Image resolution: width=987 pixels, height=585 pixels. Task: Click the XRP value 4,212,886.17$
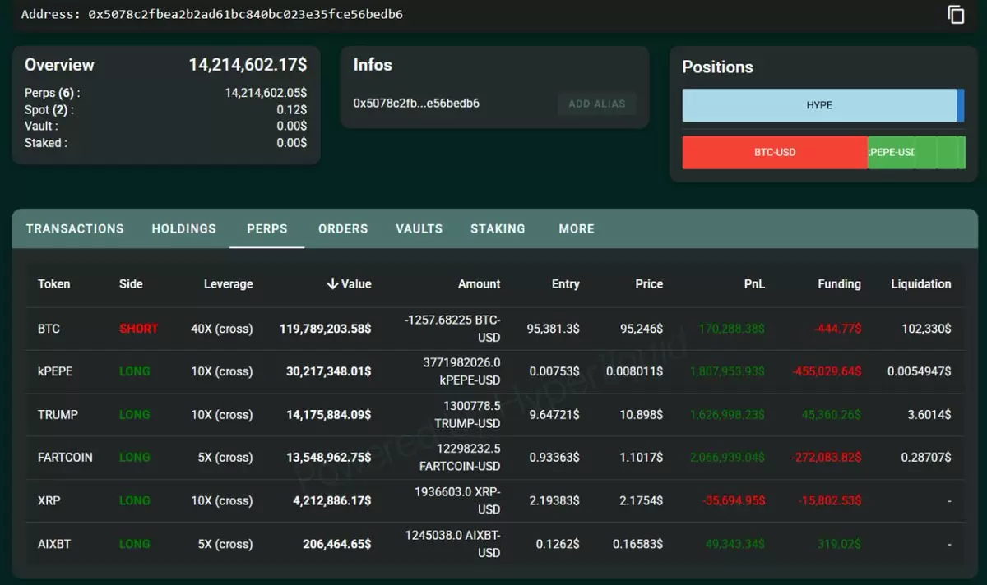[x=331, y=500]
